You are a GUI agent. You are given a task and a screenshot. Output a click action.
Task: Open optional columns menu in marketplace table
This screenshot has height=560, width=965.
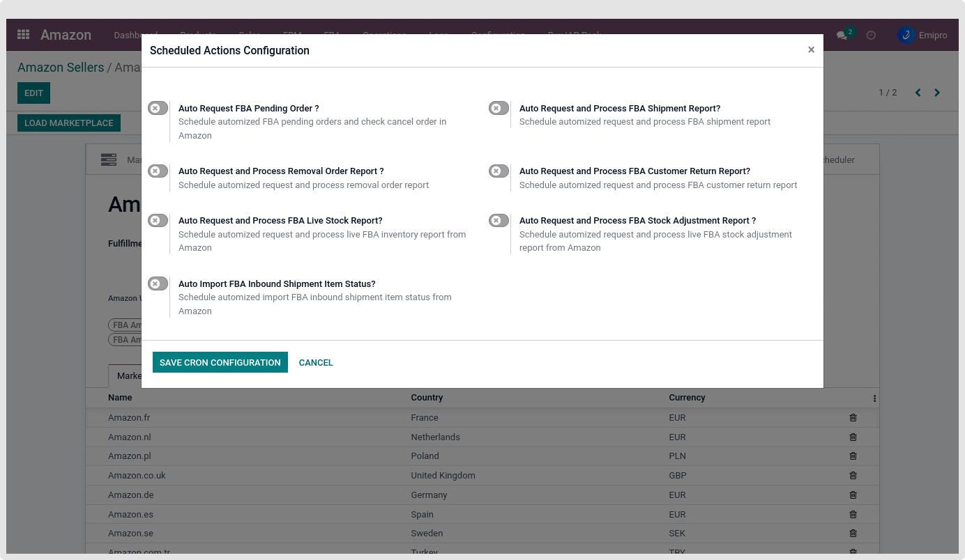pos(874,398)
